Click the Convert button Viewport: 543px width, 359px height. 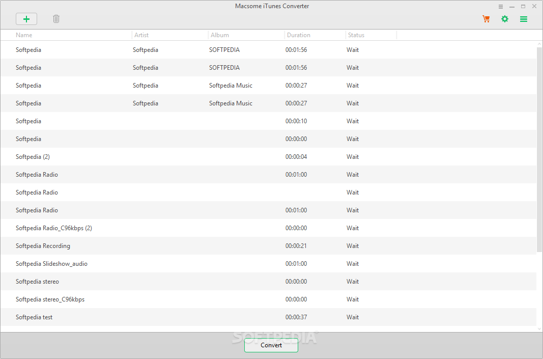[271, 345]
